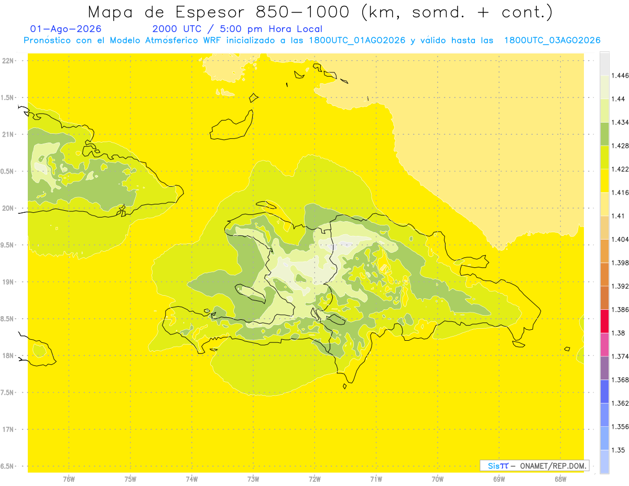
Task: Click the '22N' latitude label
Action: coord(8,60)
